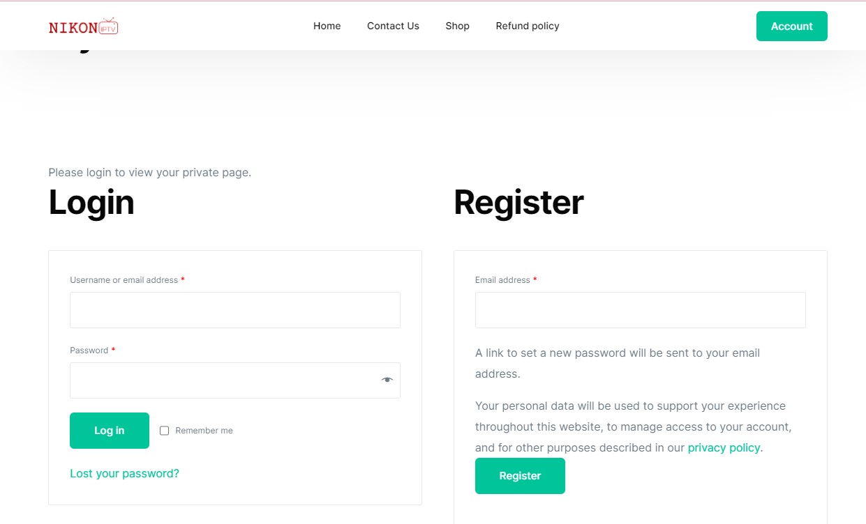Click the NIKON IPTV logo
This screenshot has height=524, width=866.
(82, 26)
